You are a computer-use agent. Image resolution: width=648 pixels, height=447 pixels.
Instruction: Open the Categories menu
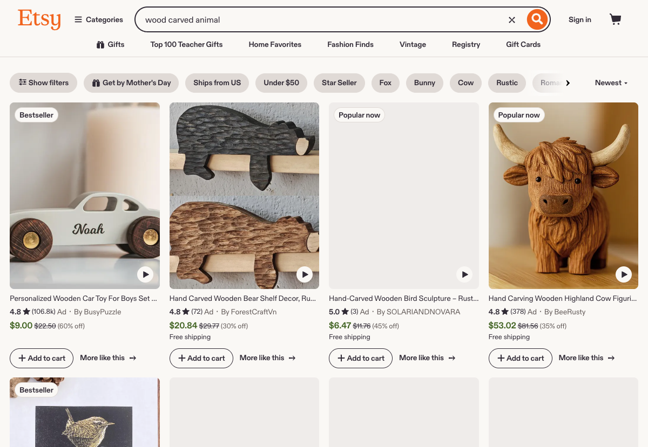pos(99,20)
